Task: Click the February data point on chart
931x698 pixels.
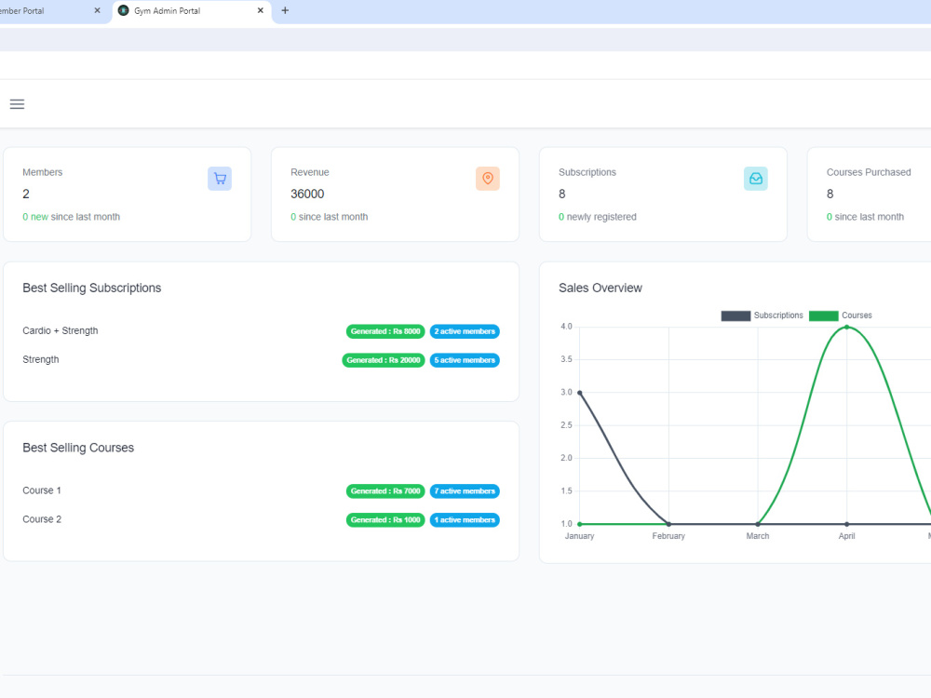Action: (668, 524)
